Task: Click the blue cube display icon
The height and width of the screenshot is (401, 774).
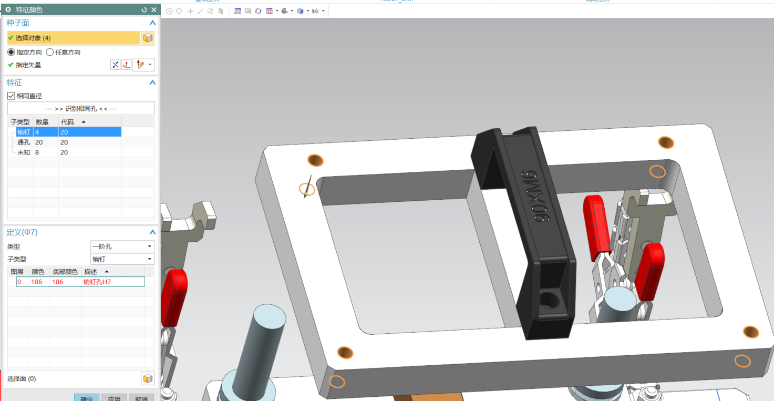Action: (x=300, y=11)
